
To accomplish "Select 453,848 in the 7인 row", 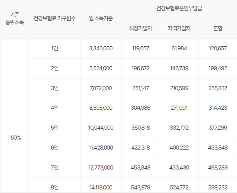I will [x=140, y=167].
